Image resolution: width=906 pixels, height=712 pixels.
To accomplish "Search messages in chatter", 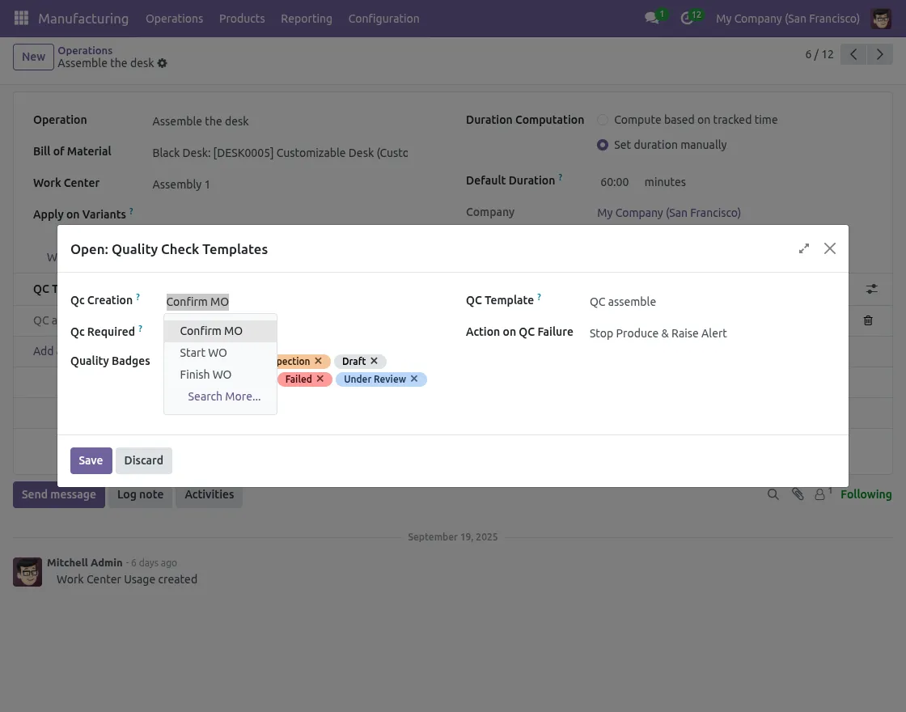I will click(773, 494).
